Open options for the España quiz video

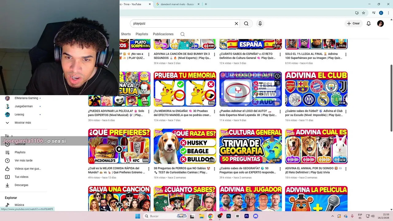(x=280, y=54)
